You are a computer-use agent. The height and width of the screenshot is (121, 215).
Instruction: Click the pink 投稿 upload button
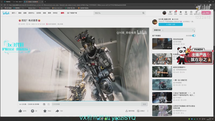206,13
